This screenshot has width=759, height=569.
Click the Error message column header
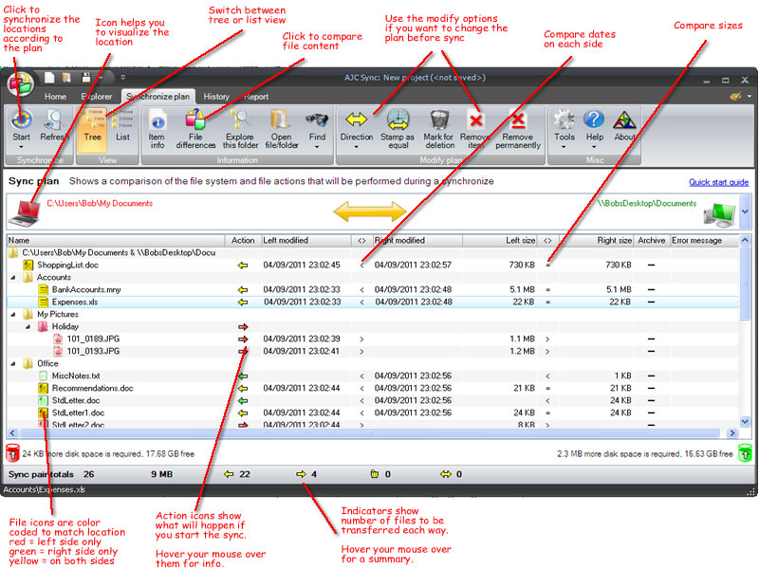[x=704, y=241]
